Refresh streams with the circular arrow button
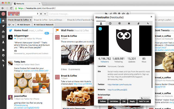Screen dimensions: 174x109 tap(9, 25)
